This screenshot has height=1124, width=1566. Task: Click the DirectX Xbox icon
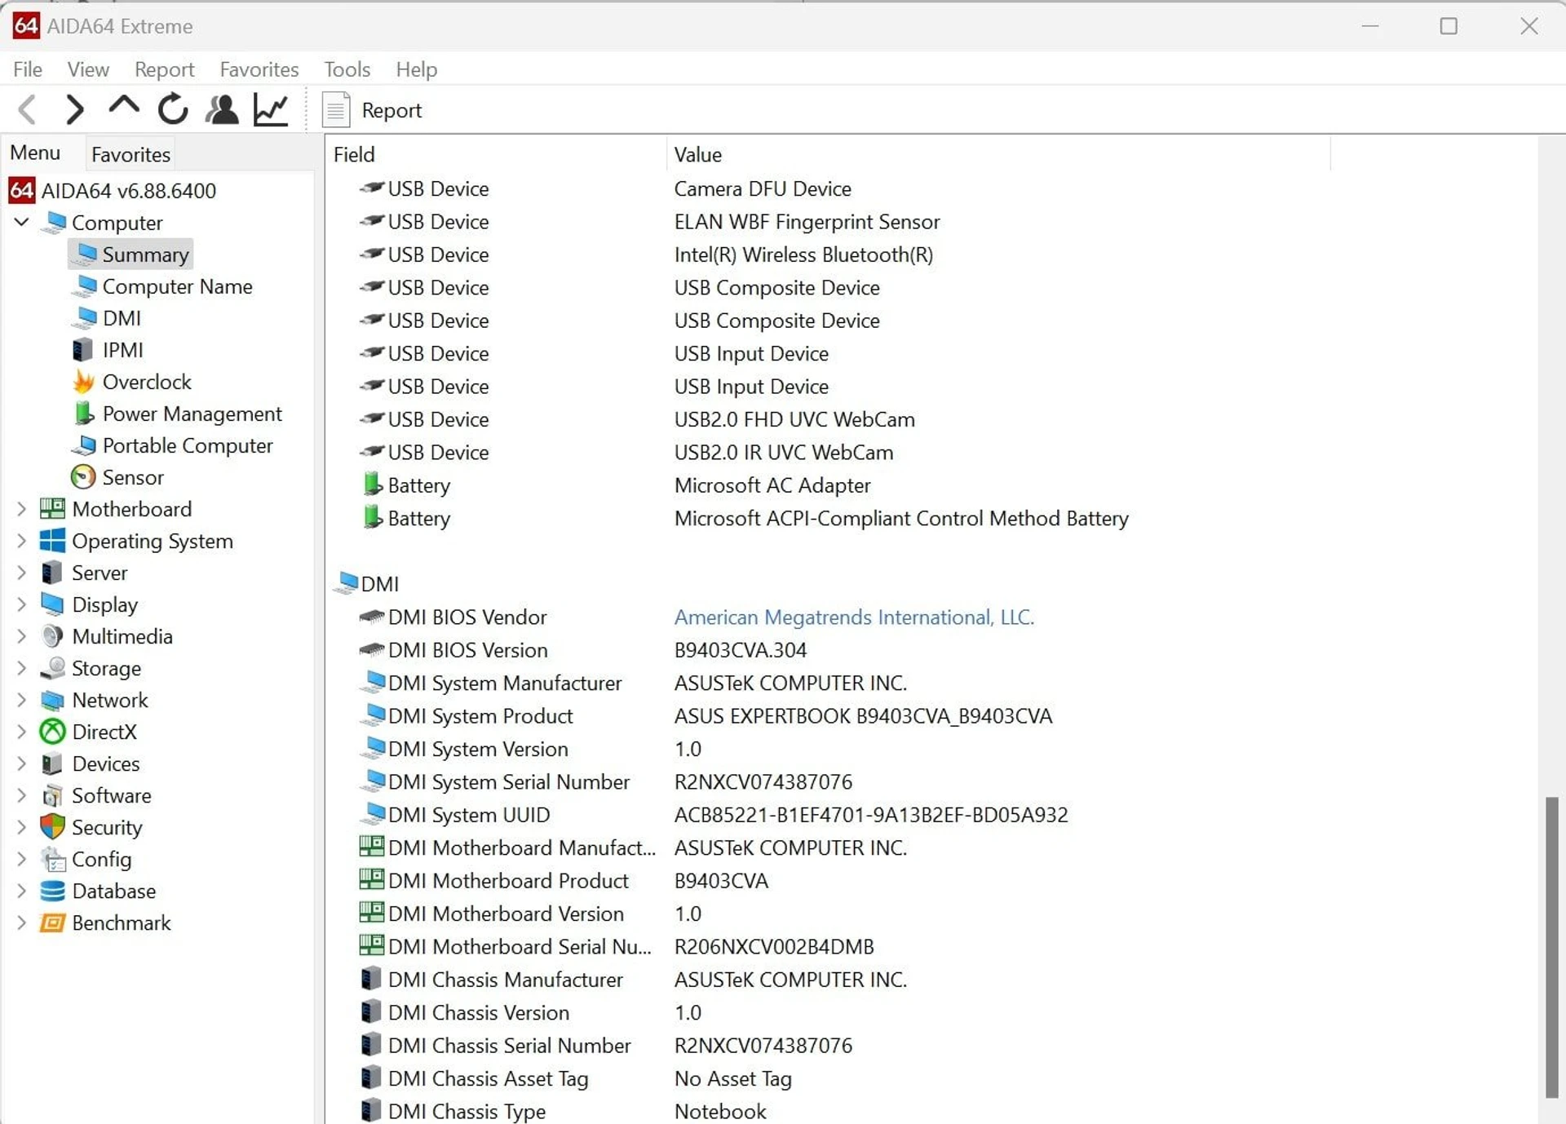point(52,732)
